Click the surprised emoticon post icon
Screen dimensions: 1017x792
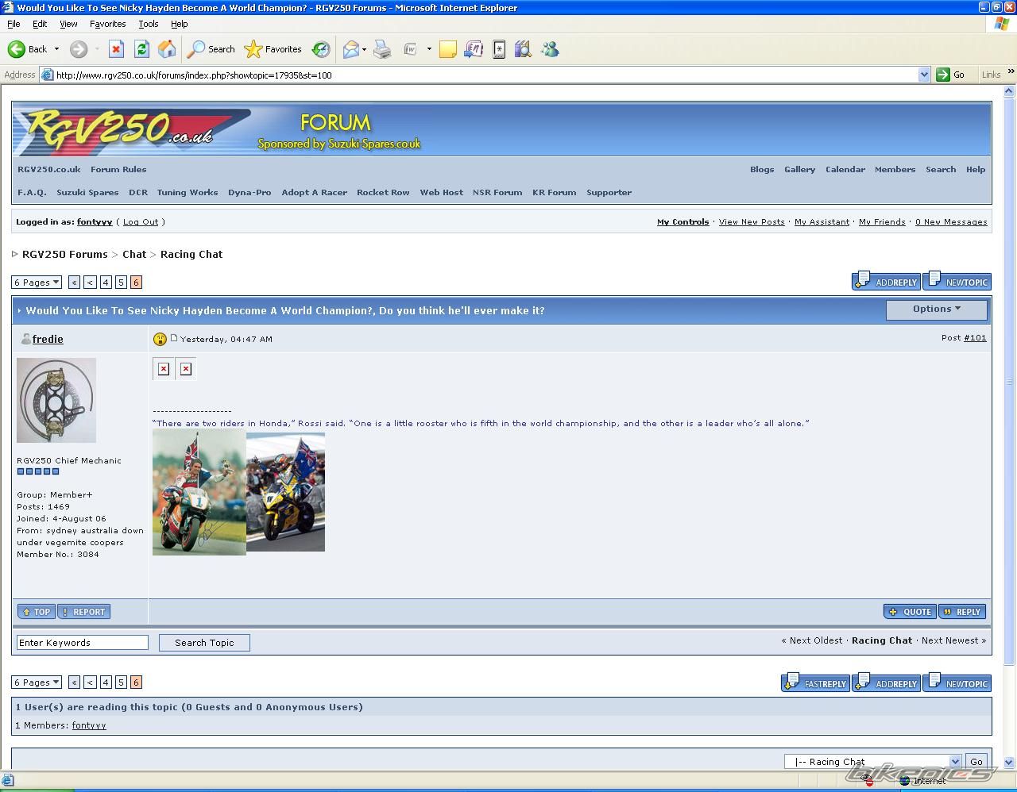point(160,339)
